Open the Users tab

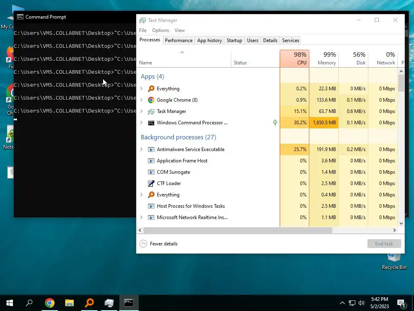[253, 40]
